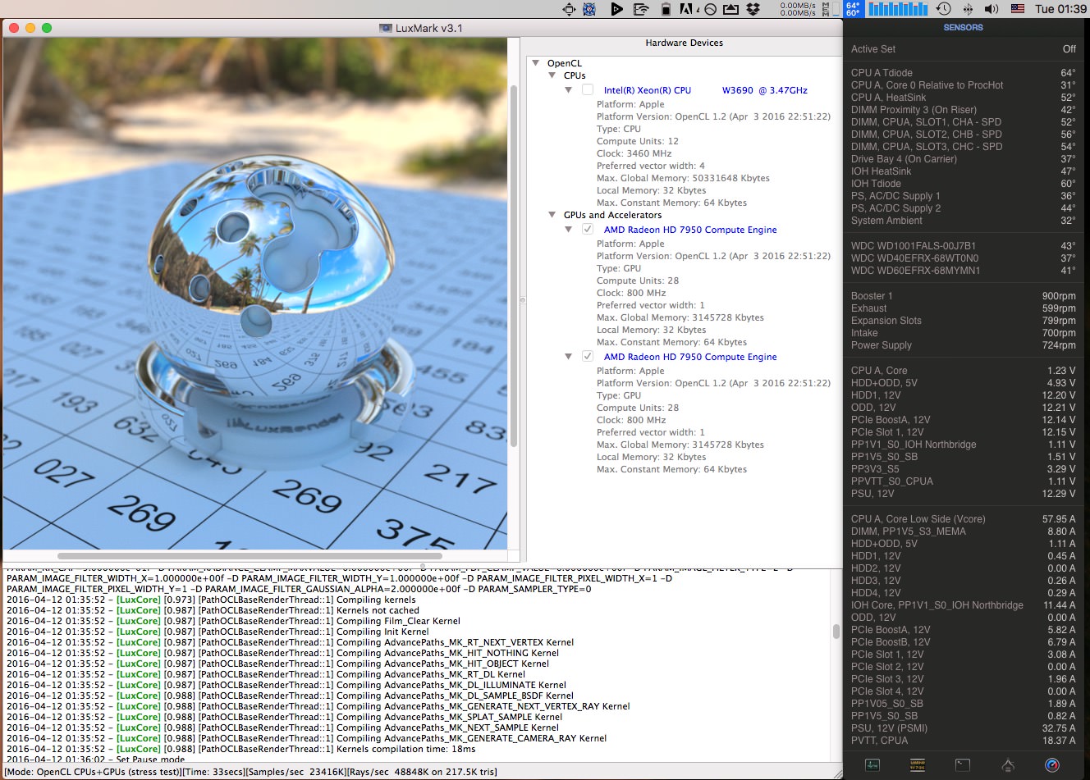This screenshot has width=1090, height=780.
Task: Collapse the GPUs and Accelerators node
Action: point(552,215)
